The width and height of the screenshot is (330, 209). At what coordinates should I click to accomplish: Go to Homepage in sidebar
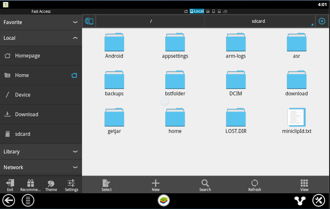41,56
